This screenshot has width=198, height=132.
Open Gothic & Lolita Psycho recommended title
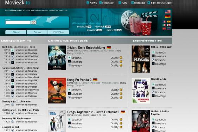(160, 113)
